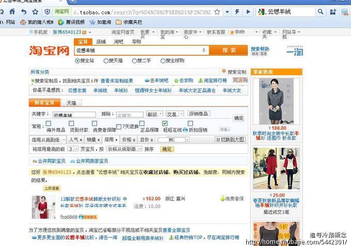Open 如意淘 bookmark
Screen dimensions: 351x246
[100, 22]
